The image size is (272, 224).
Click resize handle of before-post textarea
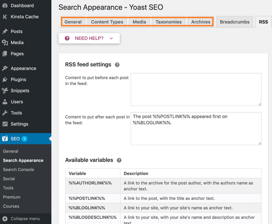point(259,104)
